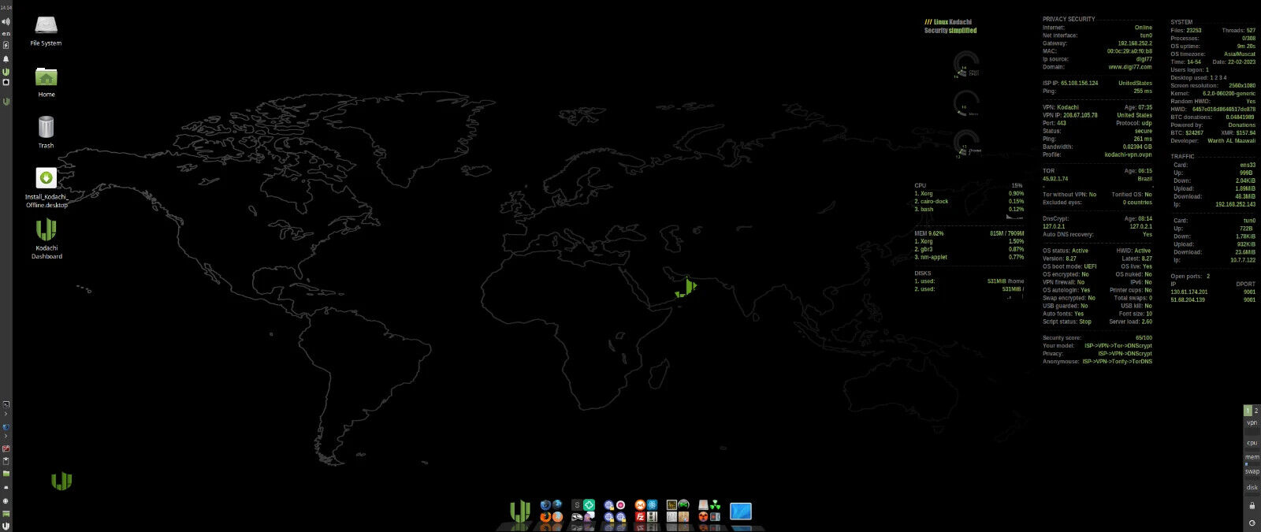The width and height of the screenshot is (1261, 532).
Task: Open the dock group containing Firefox browsers
Action: (552, 511)
